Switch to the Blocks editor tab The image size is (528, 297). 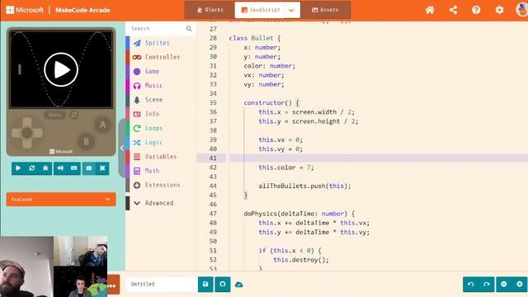(x=210, y=10)
